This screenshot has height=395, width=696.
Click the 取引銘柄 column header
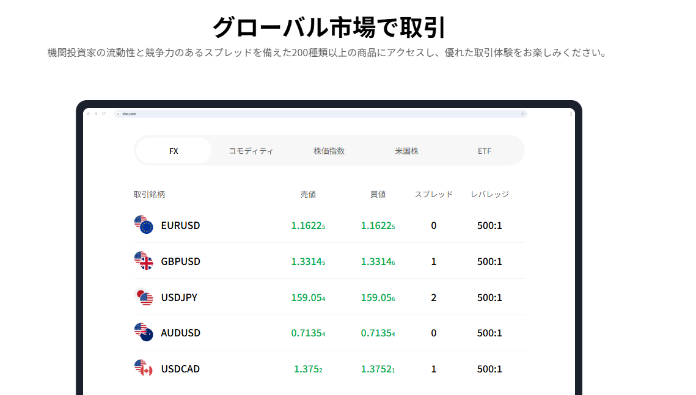pos(149,194)
